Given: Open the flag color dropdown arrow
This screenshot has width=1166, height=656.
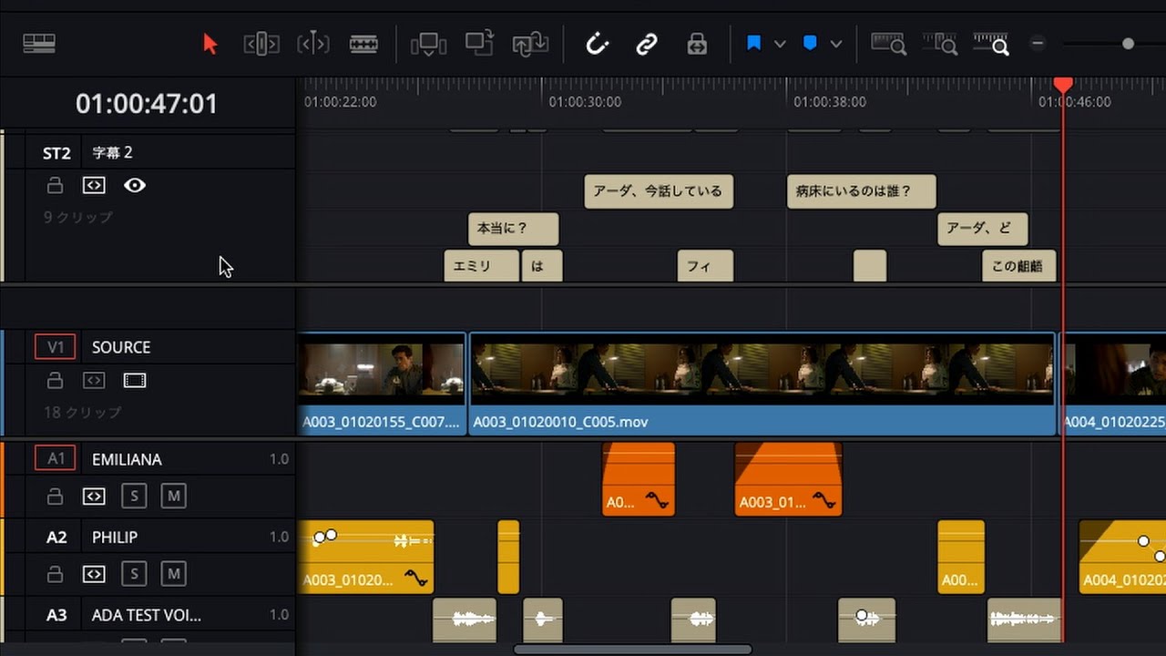Looking at the screenshot, I should coord(780,44).
